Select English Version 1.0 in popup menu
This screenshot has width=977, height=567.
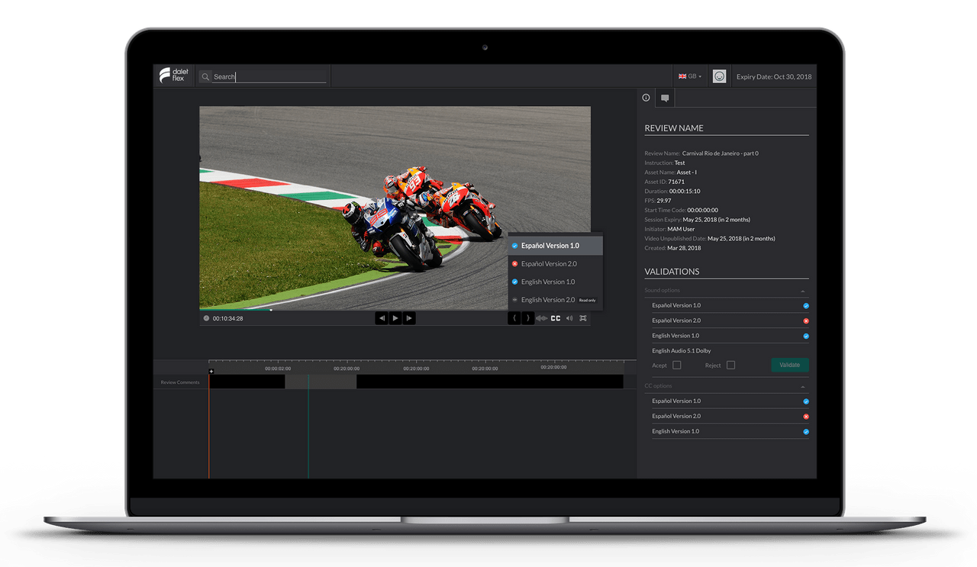[x=548, y=282]
